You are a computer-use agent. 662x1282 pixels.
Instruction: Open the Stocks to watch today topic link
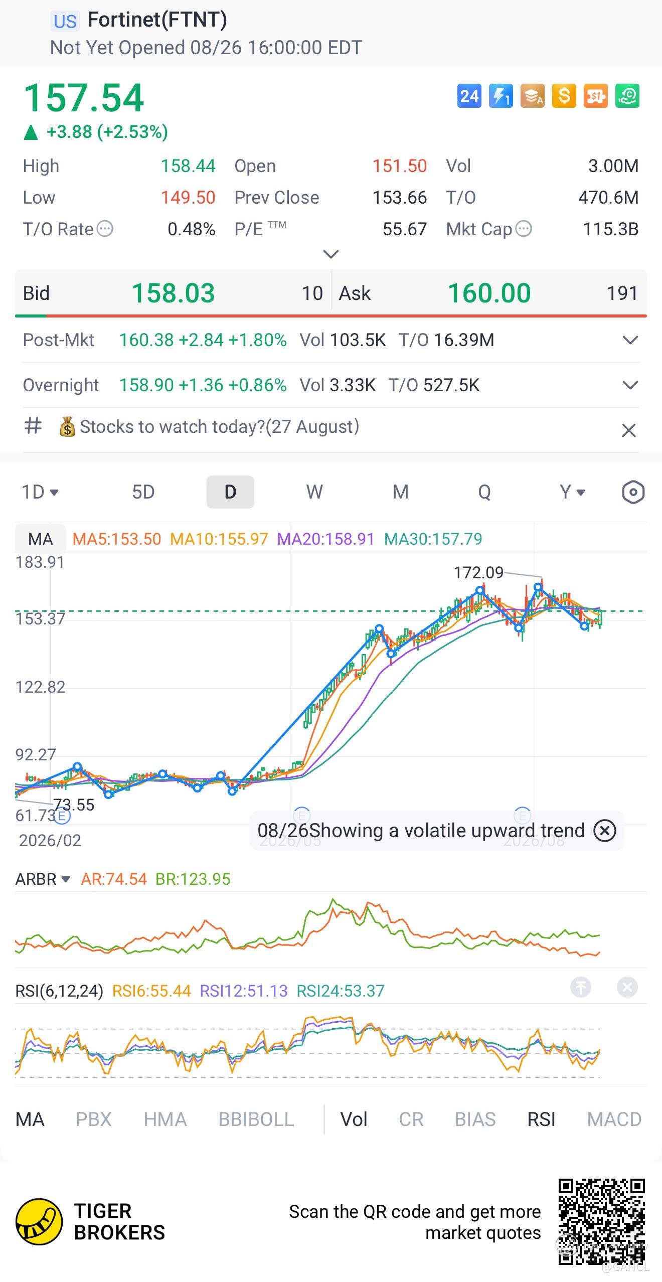209,427
